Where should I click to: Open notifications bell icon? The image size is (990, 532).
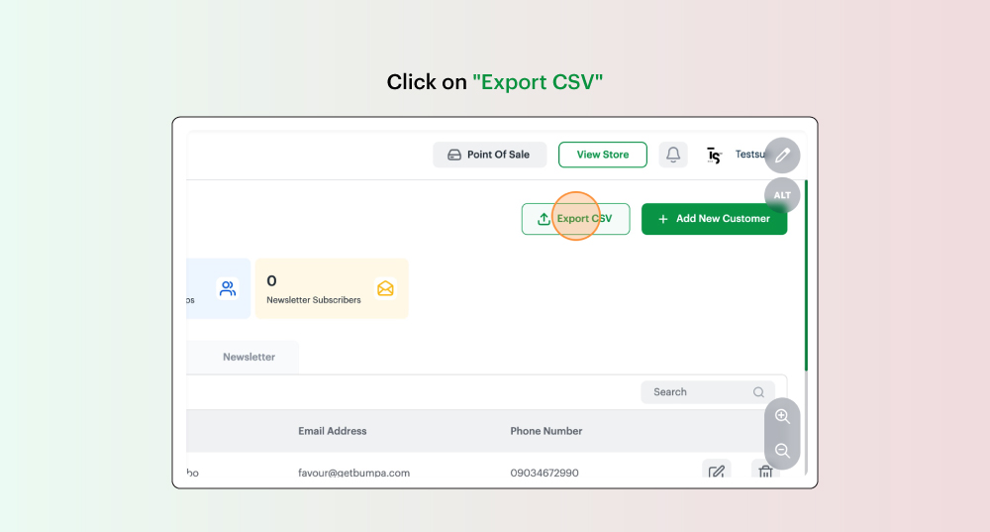click(673, 155)
